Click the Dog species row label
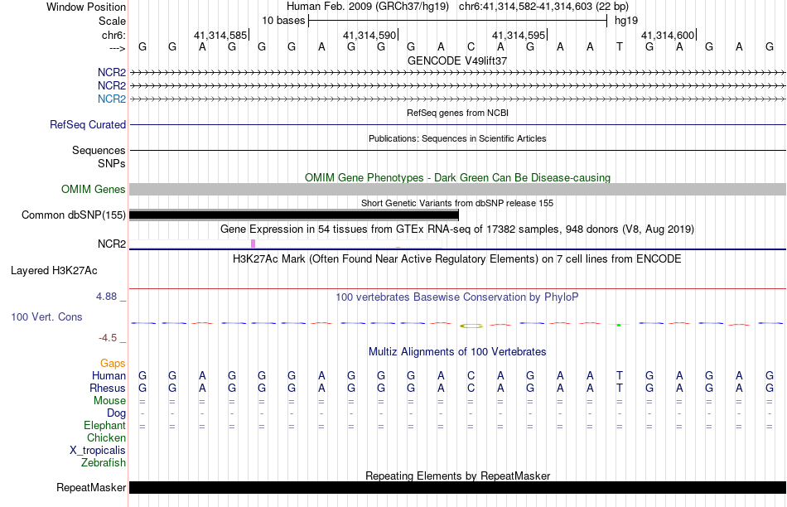 point(117,413)
